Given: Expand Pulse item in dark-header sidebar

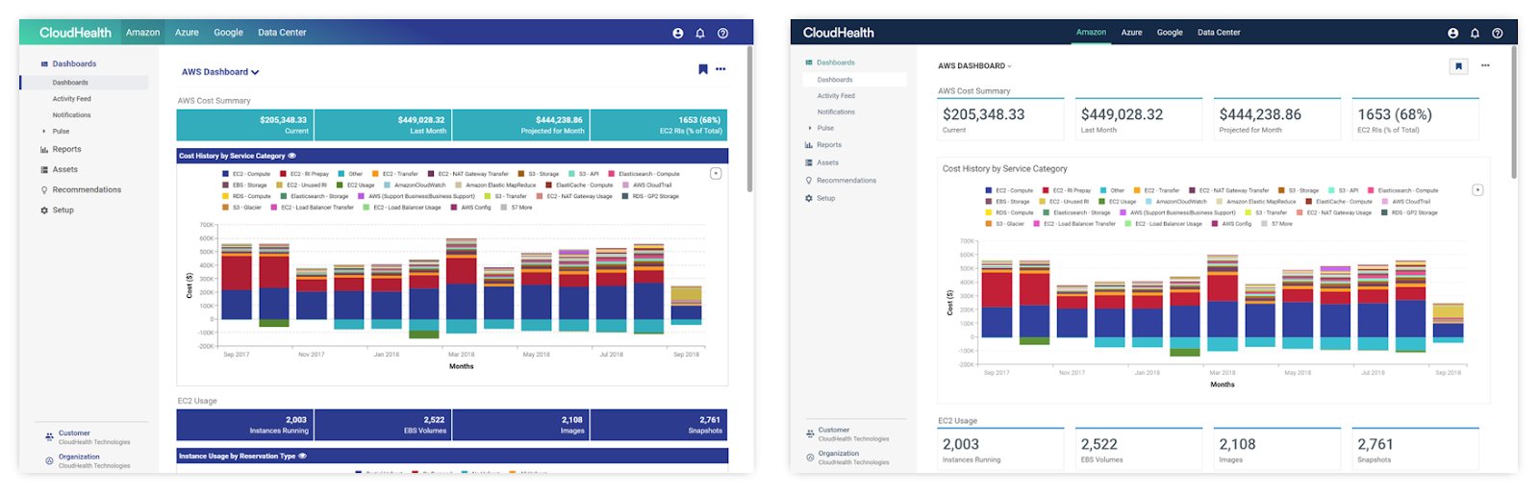Looking at the screenshot, I should coord(809,128).
